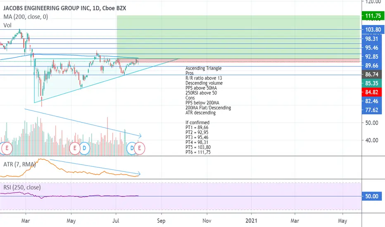
Task: Select the orange ATR line
Action: coord(70,172)
